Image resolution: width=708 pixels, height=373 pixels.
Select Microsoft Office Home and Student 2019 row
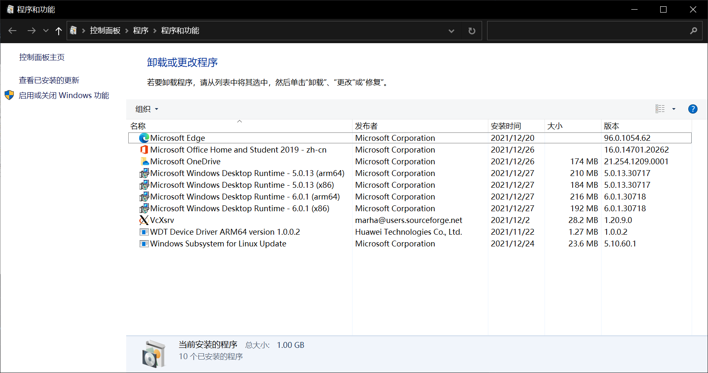pos(239,150)
